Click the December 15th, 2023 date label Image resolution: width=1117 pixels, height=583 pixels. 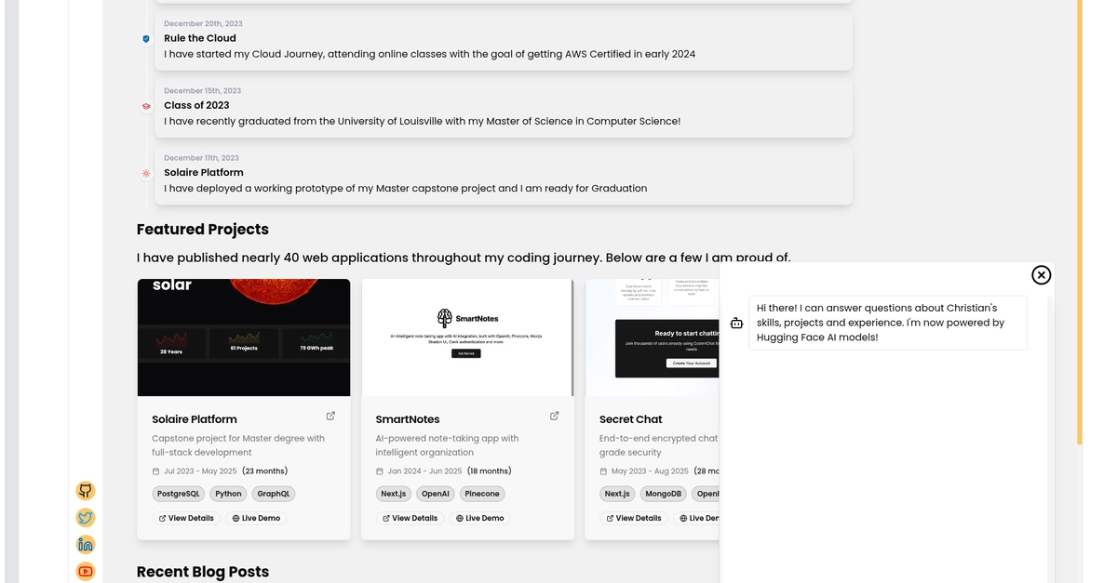(202, 91)
